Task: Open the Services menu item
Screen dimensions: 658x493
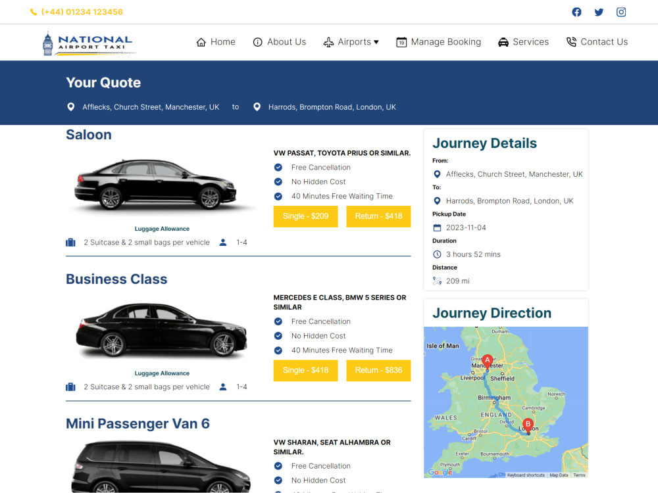Action: pyautogui.click(x=523, y=42)
